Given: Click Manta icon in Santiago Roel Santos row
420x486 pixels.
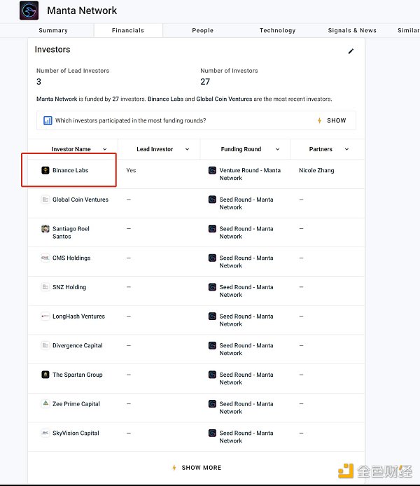Looking at the screenshot, I should coord(212,229).
